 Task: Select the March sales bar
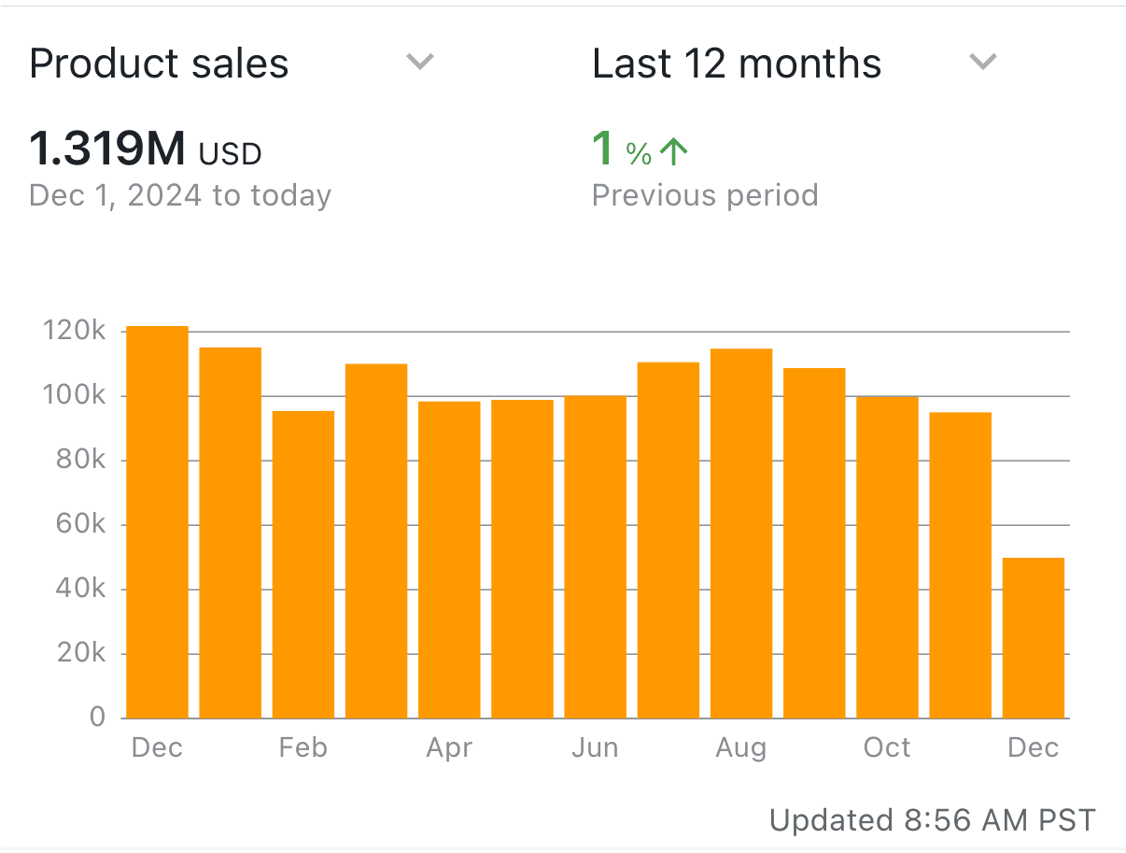(x=376, y=540)
